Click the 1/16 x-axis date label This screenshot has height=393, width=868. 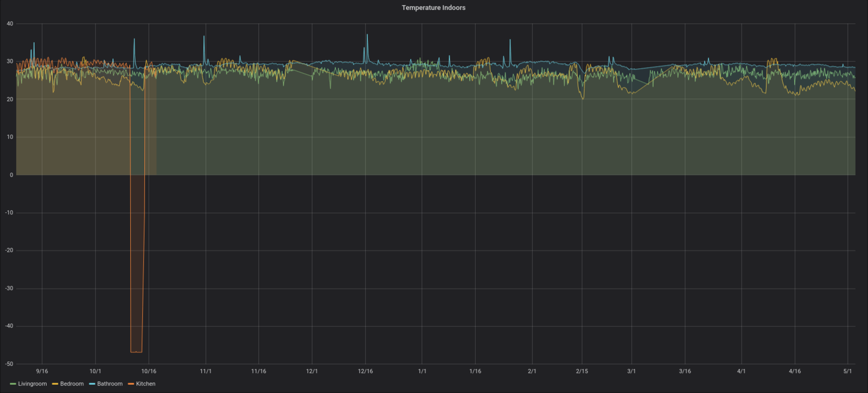475,371
